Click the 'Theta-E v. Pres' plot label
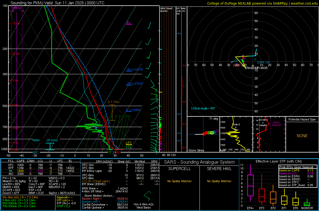 [236, 127]
